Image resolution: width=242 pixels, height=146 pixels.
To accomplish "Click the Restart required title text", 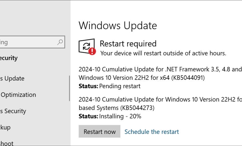I will 128,44.
